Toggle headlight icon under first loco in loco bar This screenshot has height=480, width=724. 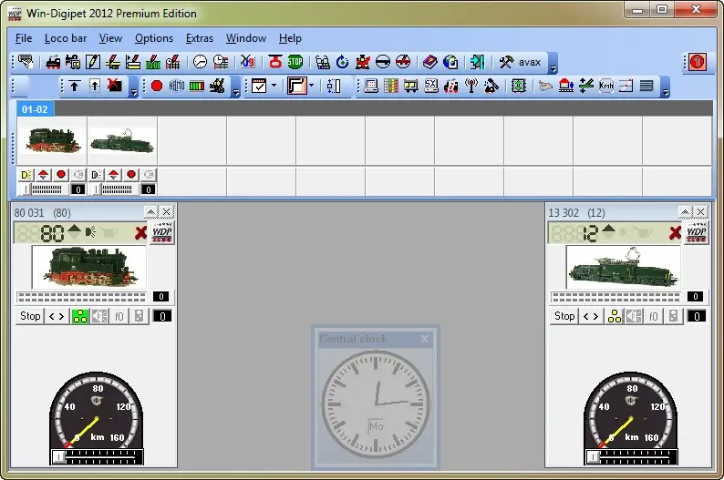(x=26, y=175)
